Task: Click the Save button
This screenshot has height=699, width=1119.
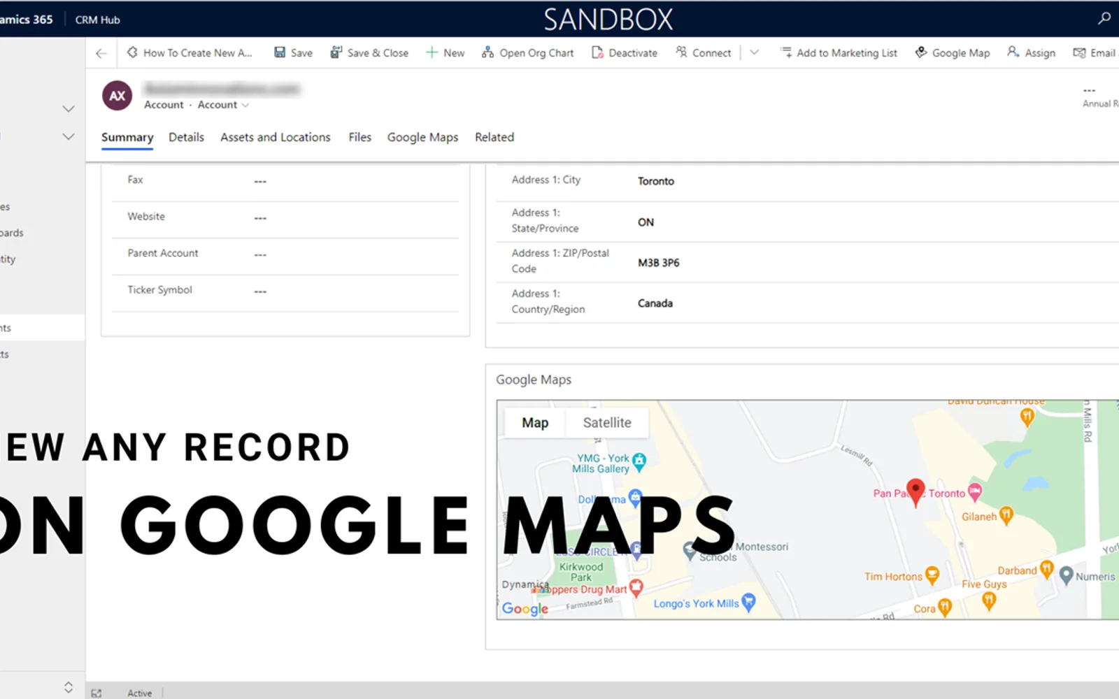Action: point(293,53)
